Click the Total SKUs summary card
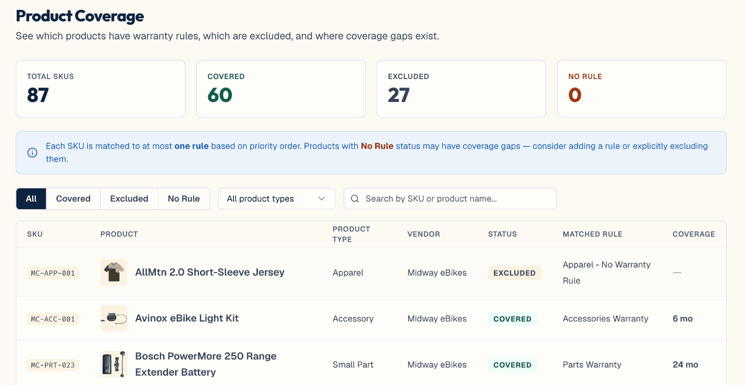This screenshot has width=746, height=385. click(x=101, y=89)
